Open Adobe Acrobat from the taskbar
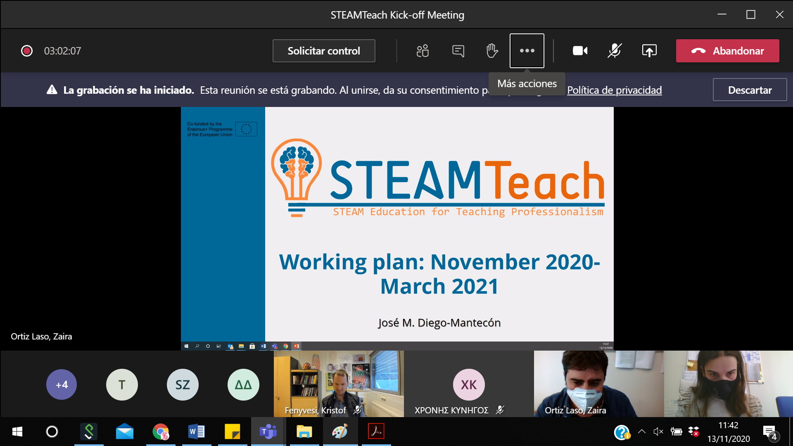Viewport: 793px width, 446px height. coord(376,432)
